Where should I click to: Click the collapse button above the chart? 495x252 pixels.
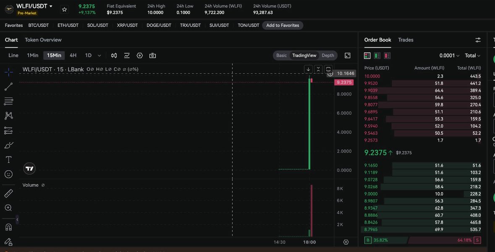click(x=318, y=69)
